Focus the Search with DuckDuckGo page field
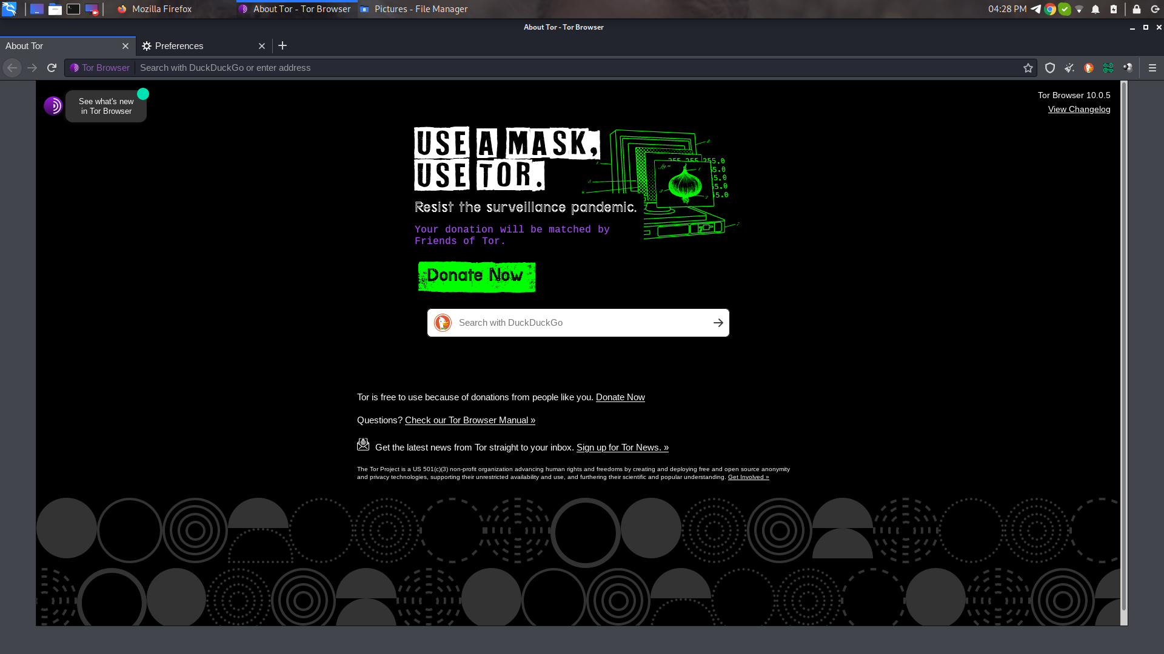The width and height of the screenshot is (1164, 654). coord(578,323)
